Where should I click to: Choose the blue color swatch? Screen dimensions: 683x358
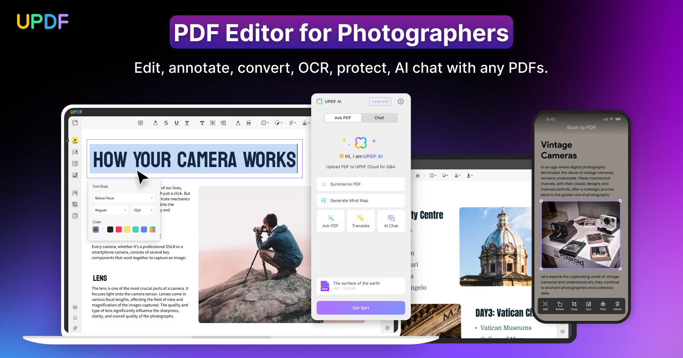pyautogui.click(x=144, y=229)
